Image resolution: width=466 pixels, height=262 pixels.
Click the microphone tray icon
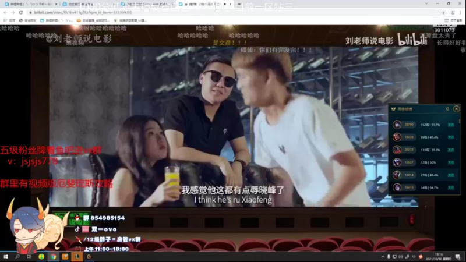(x=389, y=257)
